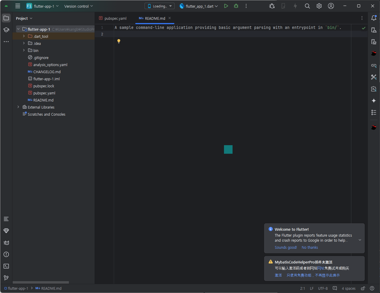This screenshot has height=293, width=380.
Task: Click the Search Everywhere magnifier icon
Action: pos(307,6)
